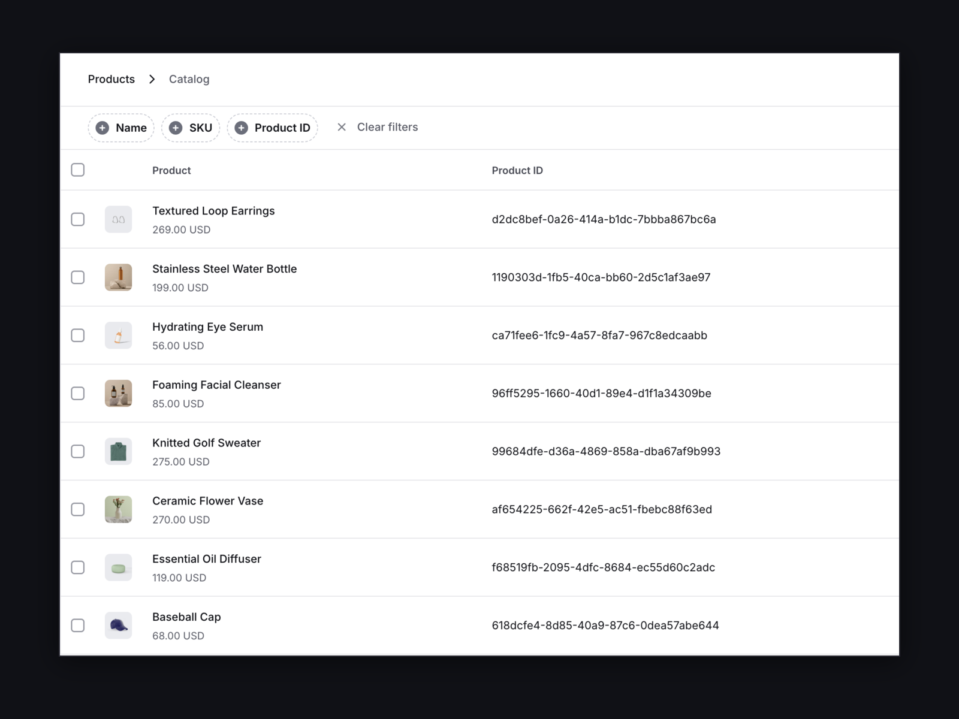Viewport: 959px width, 719px height.
Task: Check the Baseball Cap checkbox
Action: click(78, 626)
